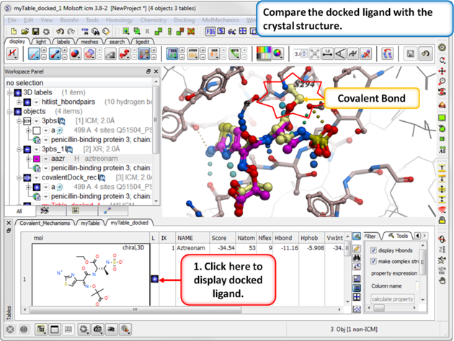
Task: Select red ribbon representation tool
Action: point(125,54)
